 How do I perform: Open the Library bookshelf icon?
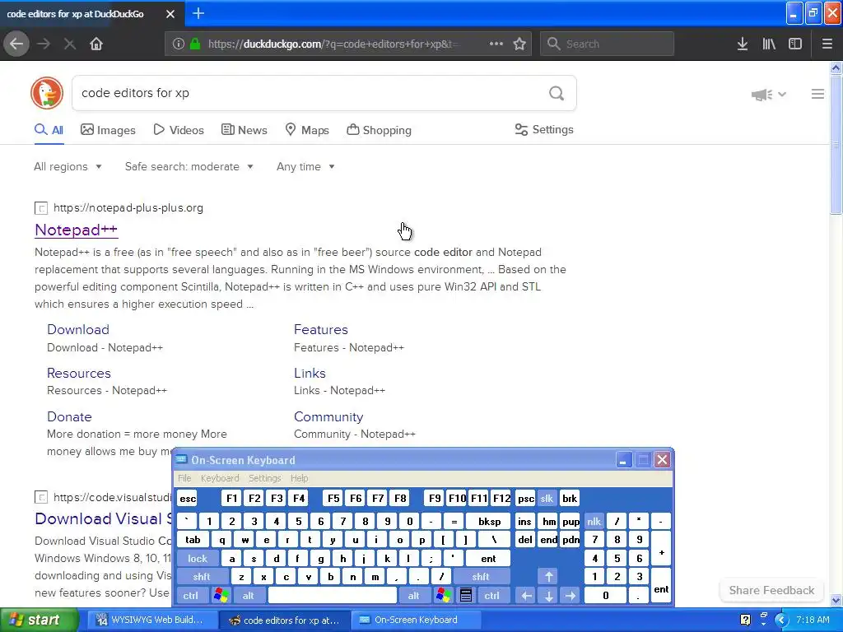(769, 44)
